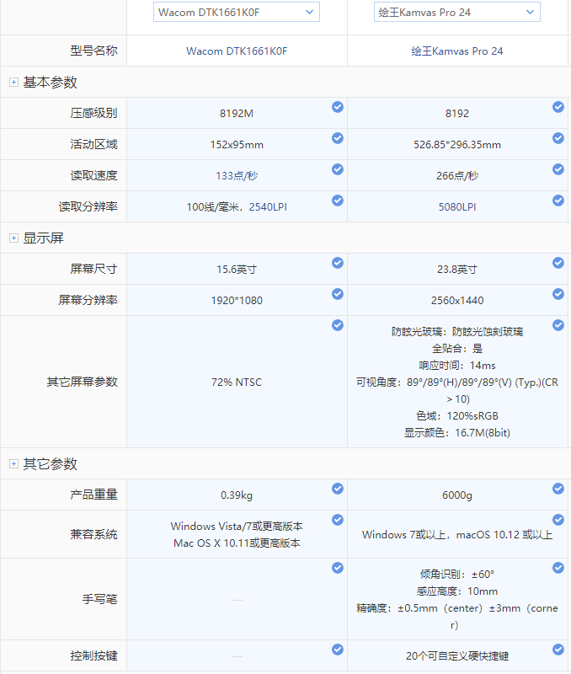
Task: Click the checkmark icon for 绘王 屏幕分辨率 2560x1440
Action: click(x=558, y=294)
